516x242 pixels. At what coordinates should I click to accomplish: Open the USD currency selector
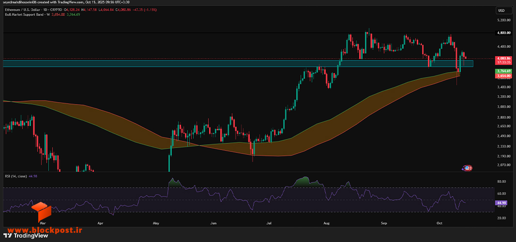click(501, 11)
